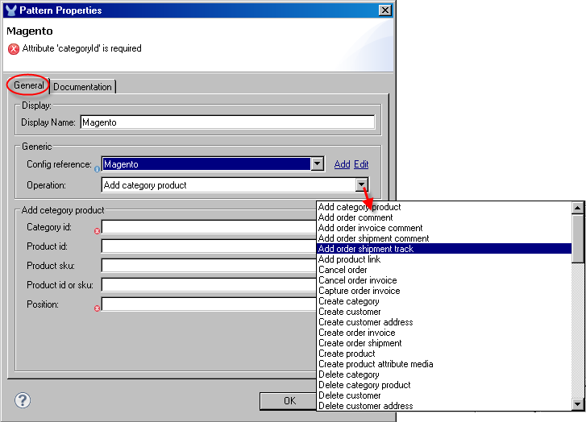Pick 'Create customer address' in the list

[366, 322]
